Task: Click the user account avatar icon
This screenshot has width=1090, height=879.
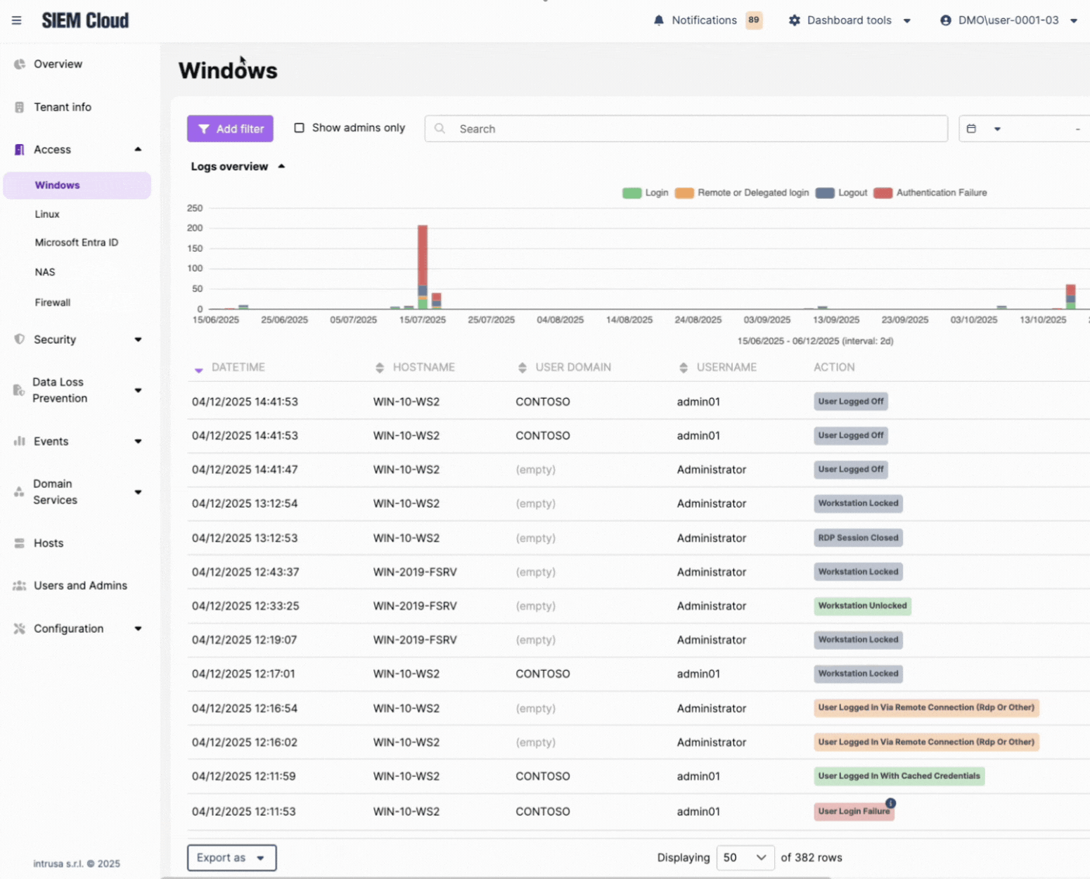Action: pos(945,20)
